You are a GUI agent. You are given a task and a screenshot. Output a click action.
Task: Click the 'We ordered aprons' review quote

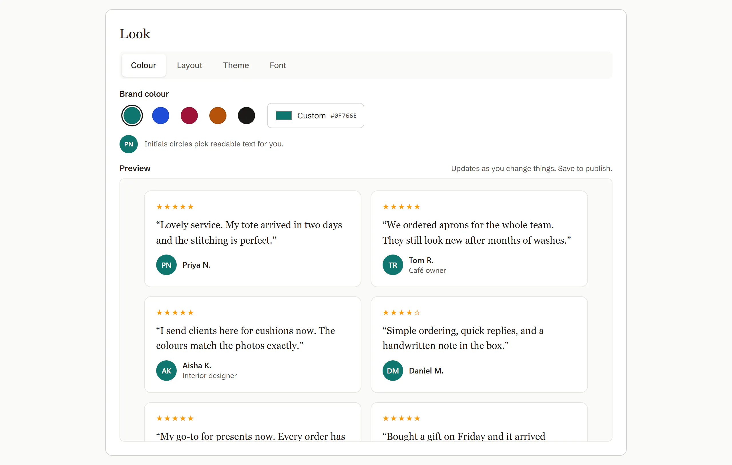click(477, 233)
